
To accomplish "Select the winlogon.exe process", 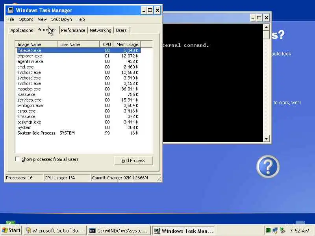I will tap(79, 105).
